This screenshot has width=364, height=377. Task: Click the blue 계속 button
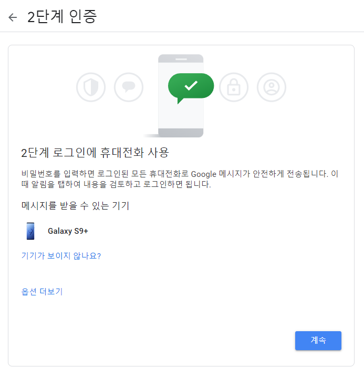tap(318, 341)
